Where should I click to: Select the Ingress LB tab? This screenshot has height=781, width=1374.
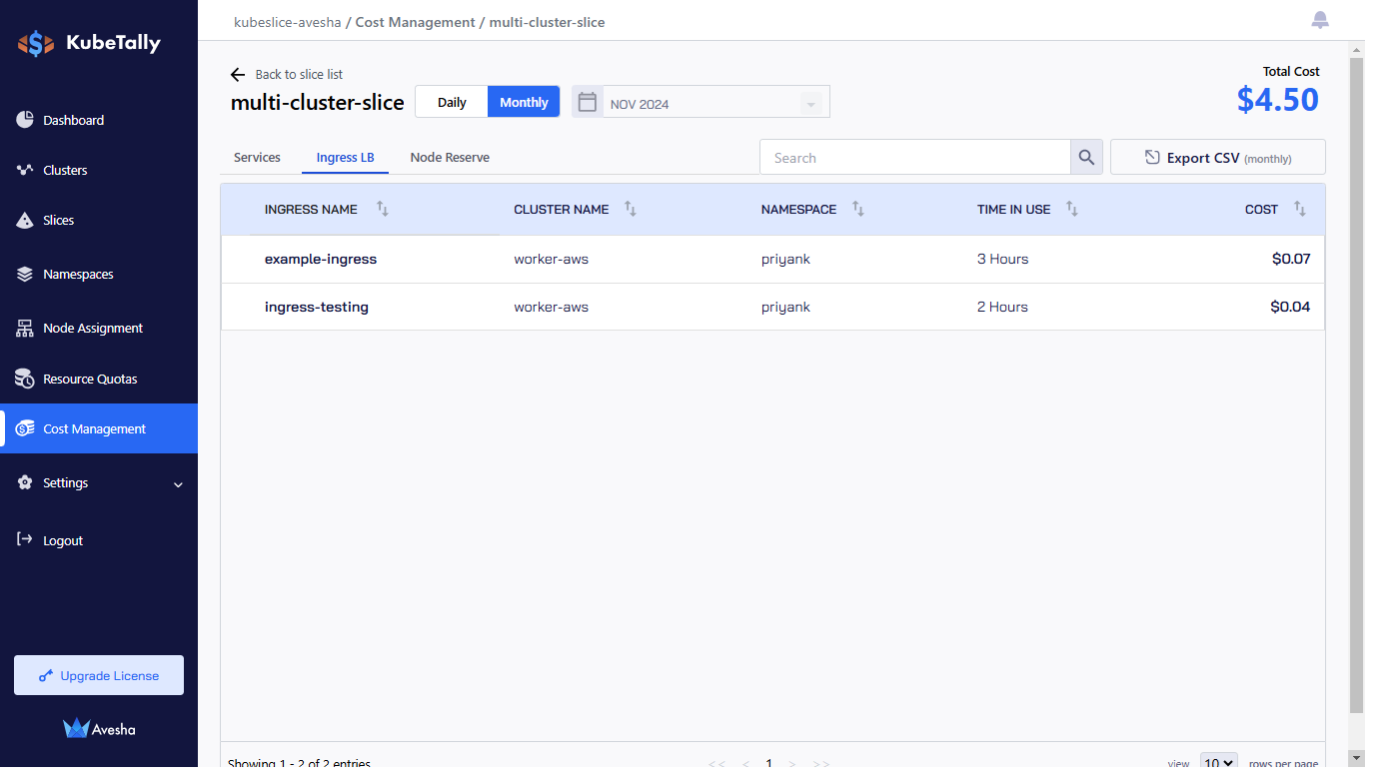[345, 158]
